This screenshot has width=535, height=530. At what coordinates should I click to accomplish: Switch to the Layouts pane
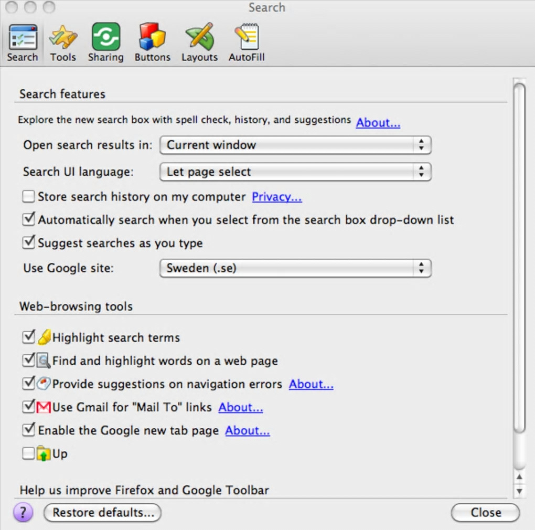200,43
